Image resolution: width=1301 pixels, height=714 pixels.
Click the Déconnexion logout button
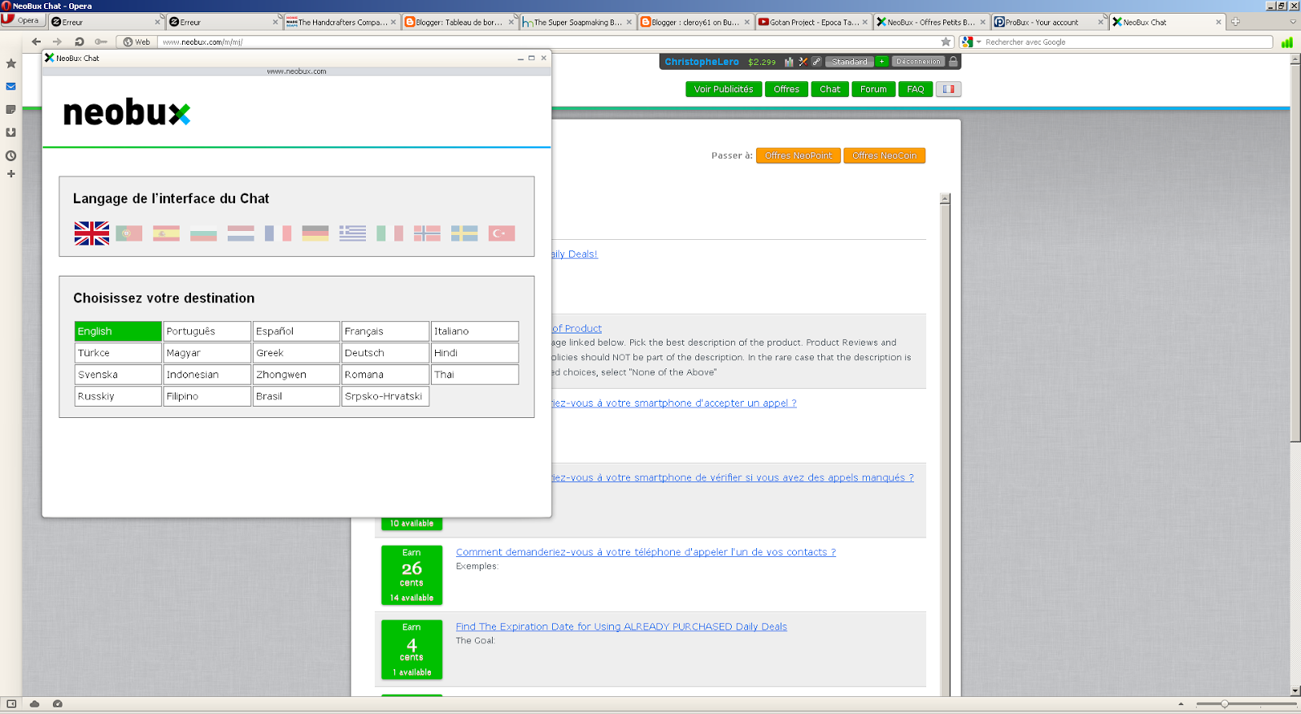click(919, 62)
